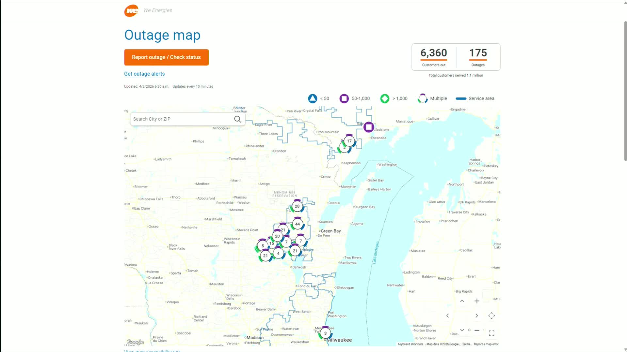This screenshot has height=352, width=627.
Task: Click the green diamond >1,000 legend icon
Action: [x=385, y=98]
